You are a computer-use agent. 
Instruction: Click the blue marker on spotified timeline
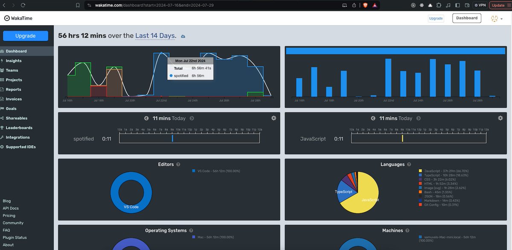click(x=172, y=138)
